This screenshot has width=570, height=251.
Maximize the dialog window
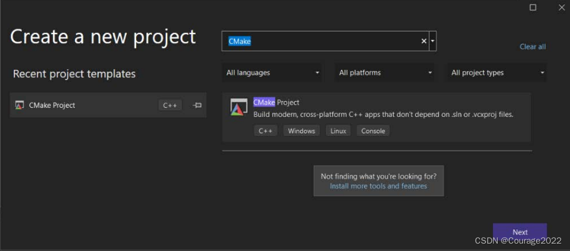pos(533,7)
